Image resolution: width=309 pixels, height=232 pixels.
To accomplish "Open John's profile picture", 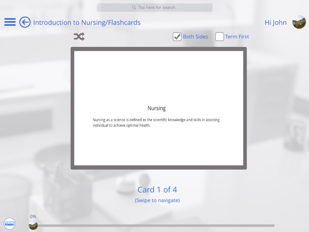I will click(299, 22).
